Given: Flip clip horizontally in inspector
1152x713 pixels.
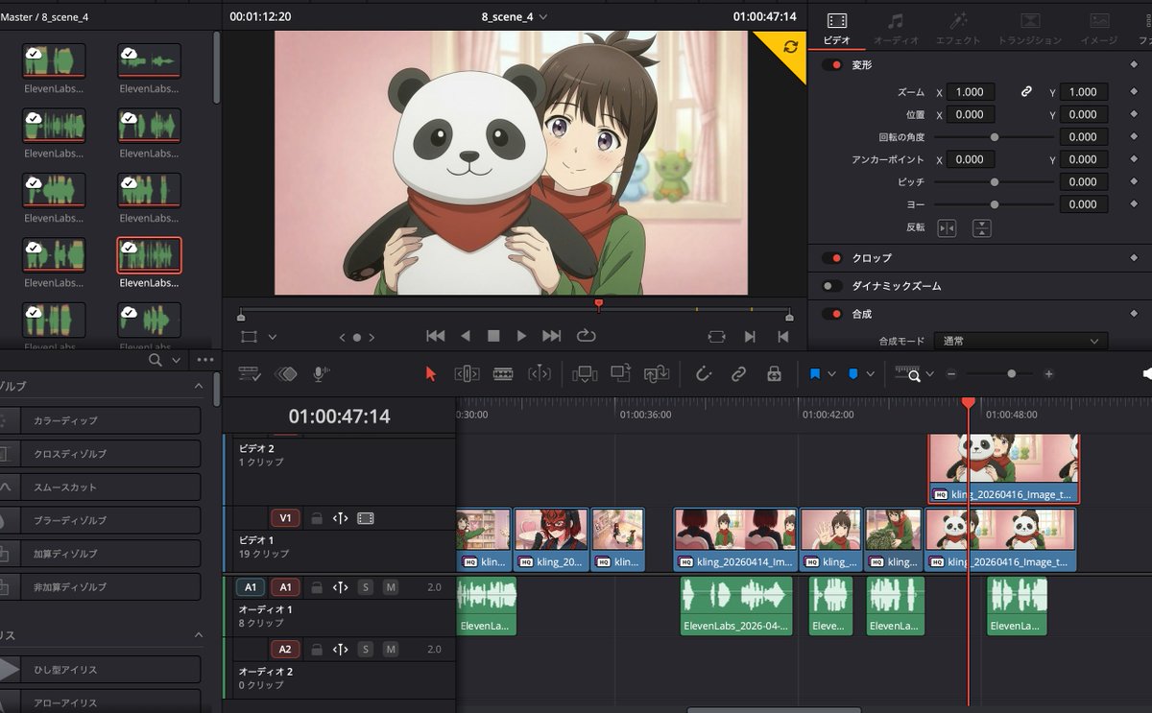Looking at the screenshot, I should tap(947, 228).
